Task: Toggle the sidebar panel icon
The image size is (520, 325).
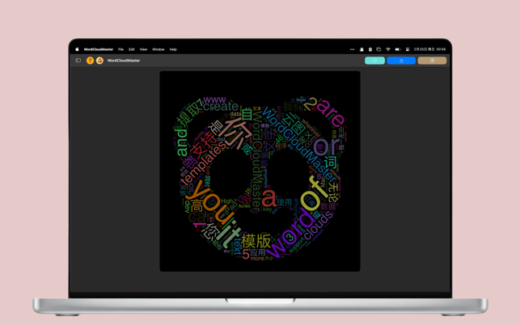Action: 78,61
